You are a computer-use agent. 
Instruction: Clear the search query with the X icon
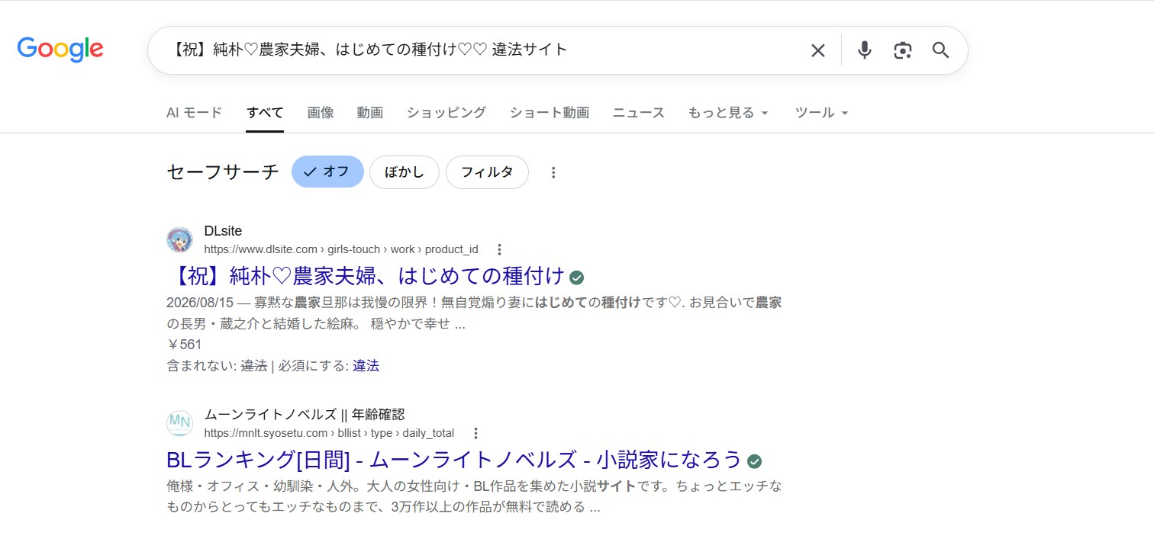tap(817, 50)
